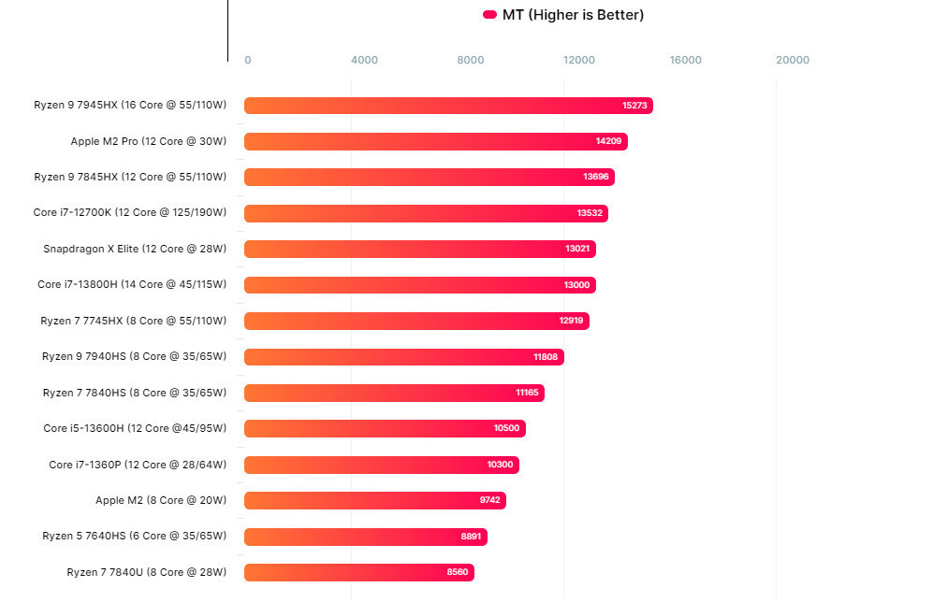
Task: Click the Core i7-1360P label
Action: coord(138,465)
